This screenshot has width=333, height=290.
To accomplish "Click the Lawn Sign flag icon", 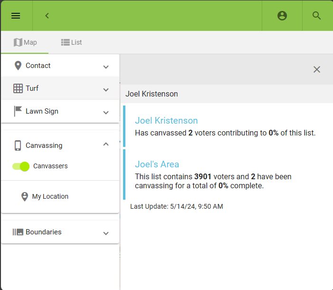I will pyautogui.click(x=18, y=111).
